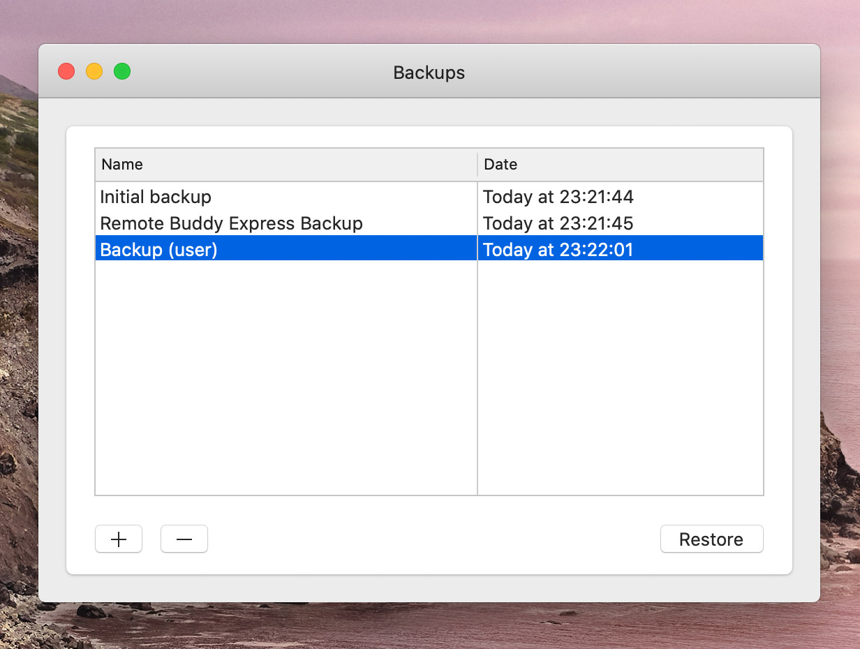Select the Backup (user) row
The width and height of the screenshot is (860, 649).
[x=429, y=249]
